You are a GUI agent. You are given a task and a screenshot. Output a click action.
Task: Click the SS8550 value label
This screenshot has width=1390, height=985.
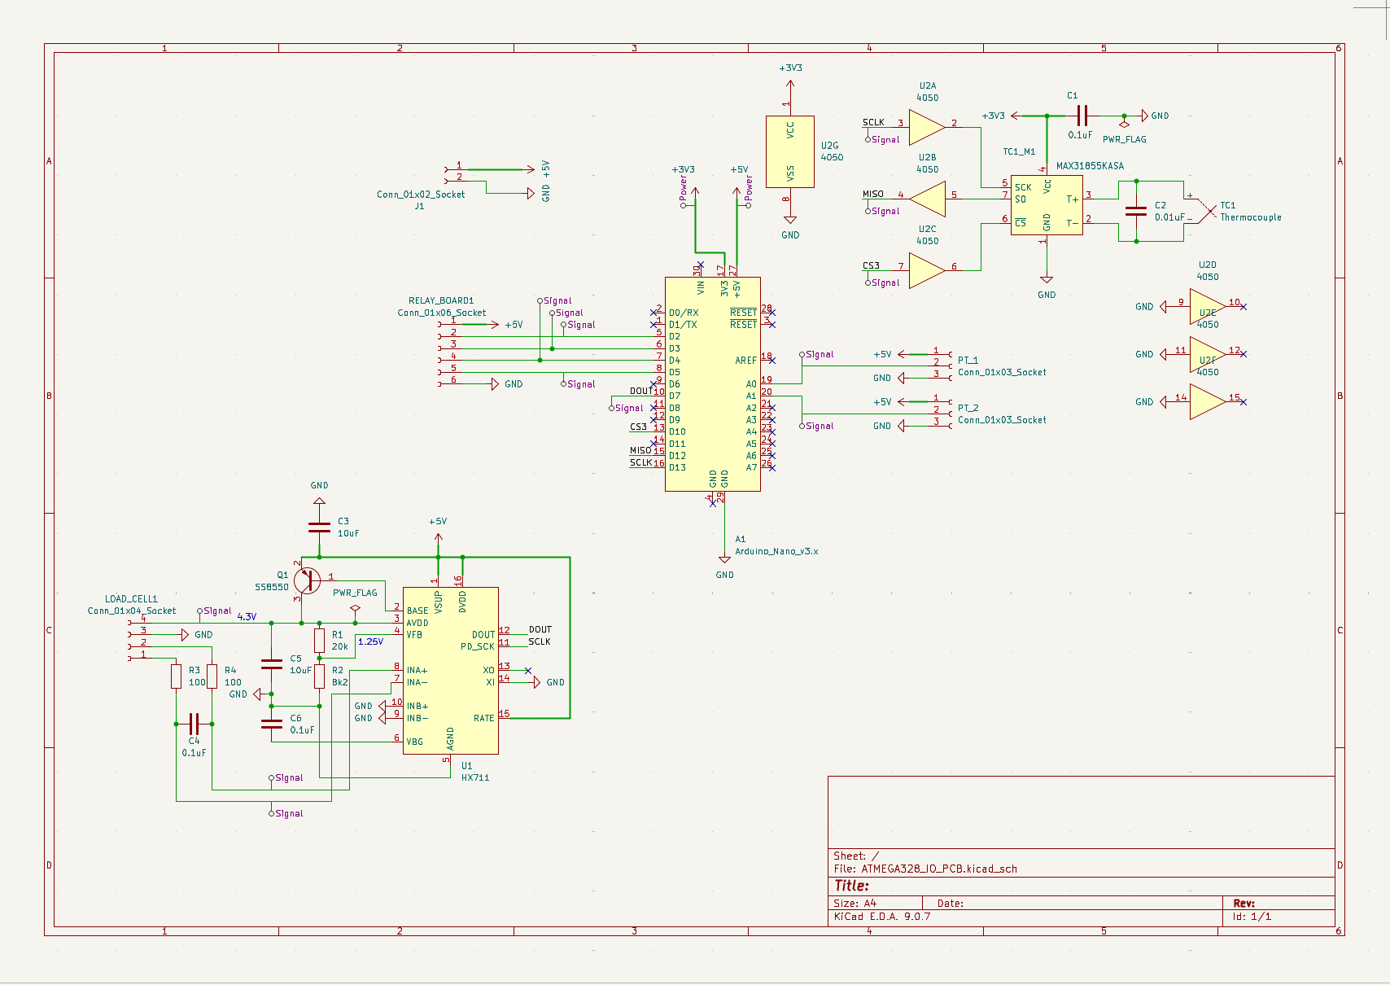coord(272,587)
